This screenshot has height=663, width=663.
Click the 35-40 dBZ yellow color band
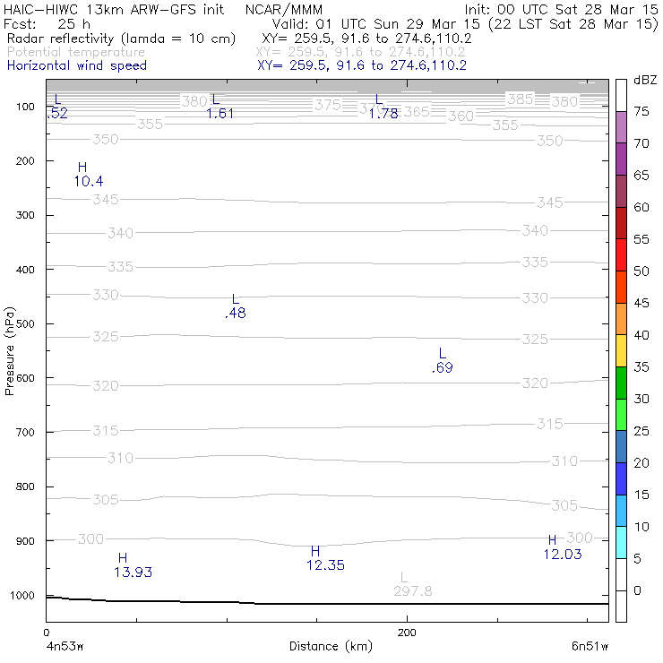(x=621, y=351)
